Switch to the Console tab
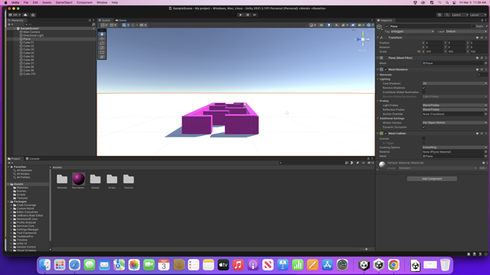 point(32,159)
